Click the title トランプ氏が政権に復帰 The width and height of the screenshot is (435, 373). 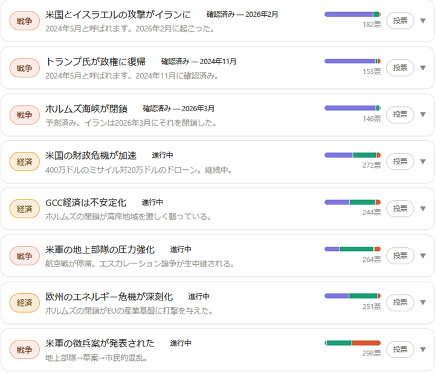point(95,61)
